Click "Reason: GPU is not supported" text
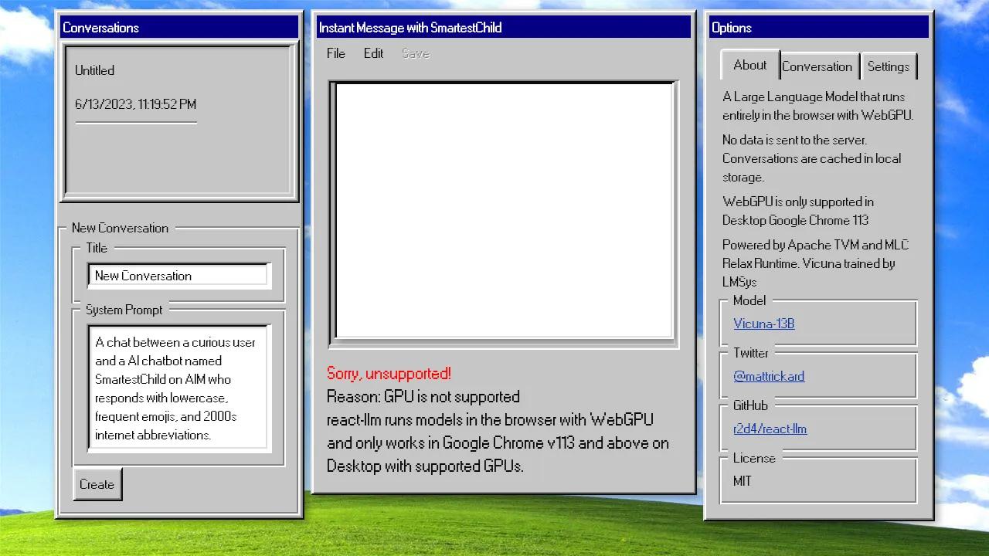The height and width of the screenshot is (556, 989). tap(423, 397)
